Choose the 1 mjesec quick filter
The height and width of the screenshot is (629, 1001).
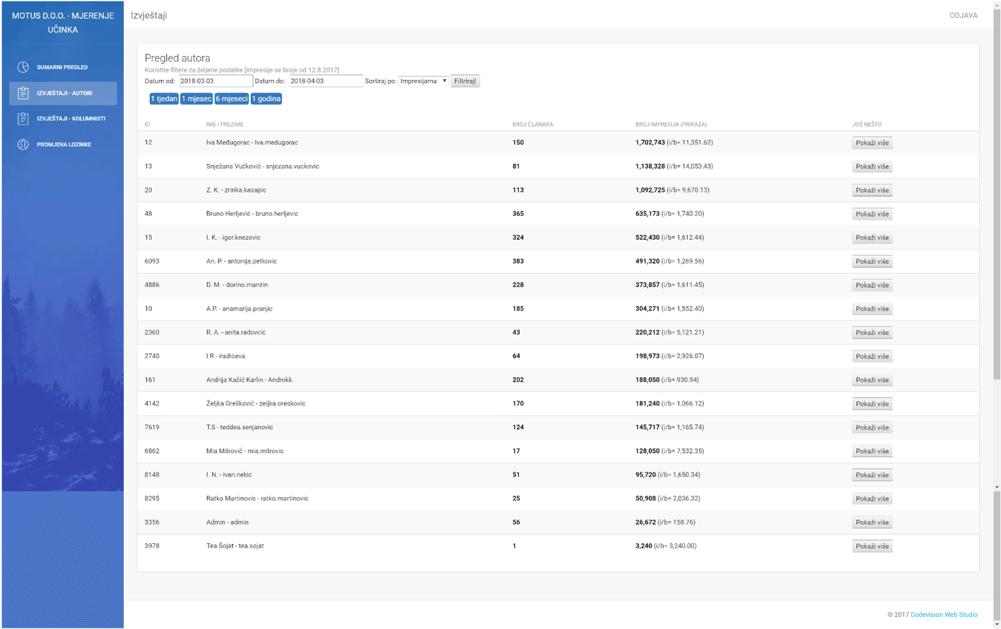[196, 99]
